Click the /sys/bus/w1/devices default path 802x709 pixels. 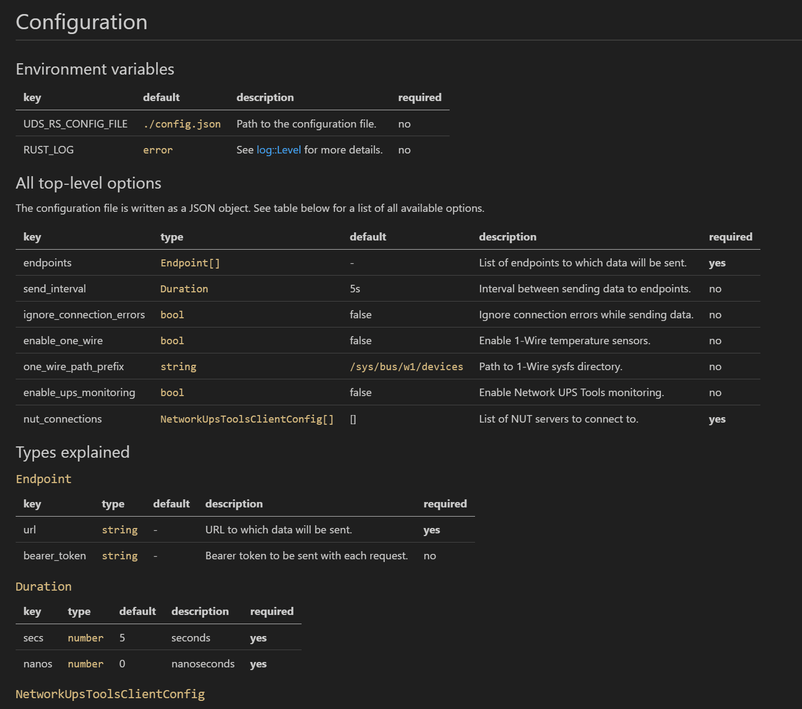tap(406, 366)
